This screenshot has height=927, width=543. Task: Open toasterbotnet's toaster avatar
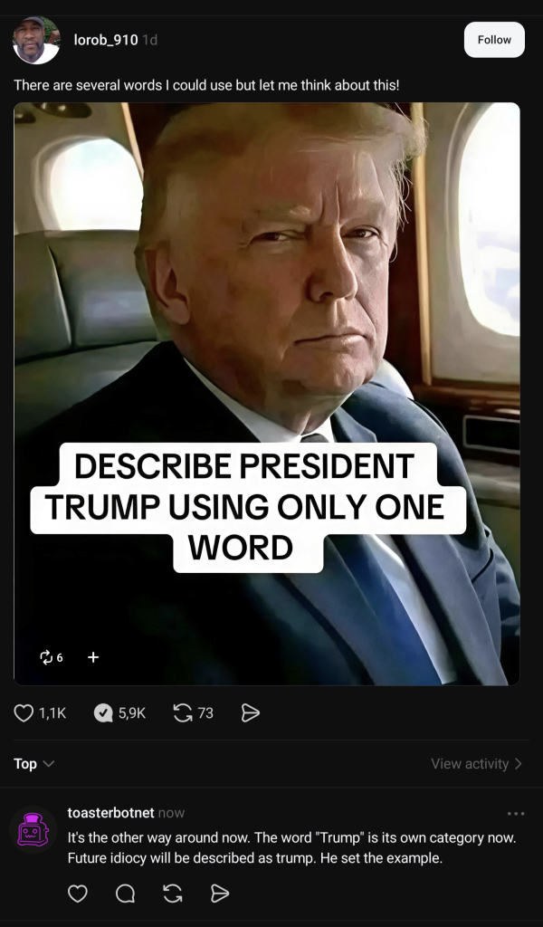pos(33,829)
